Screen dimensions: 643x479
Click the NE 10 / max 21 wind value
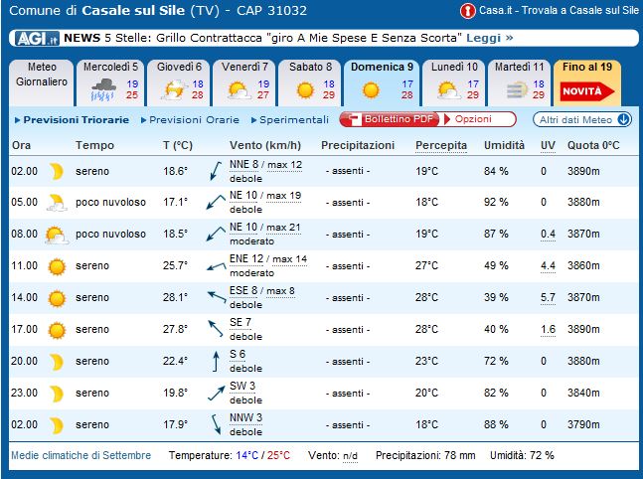(265, 228)
